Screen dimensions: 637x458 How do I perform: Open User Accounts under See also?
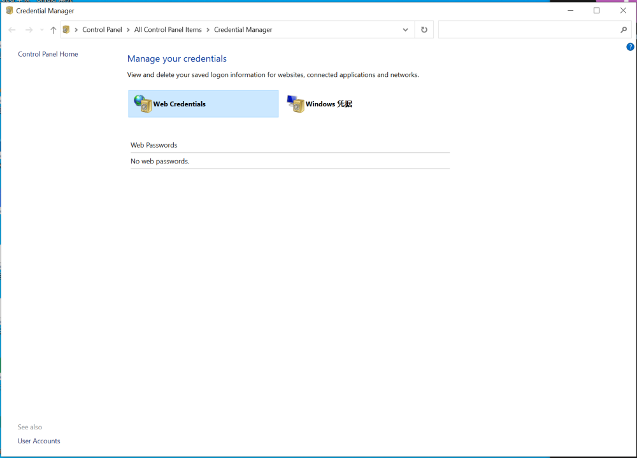[x=39, y=441]
